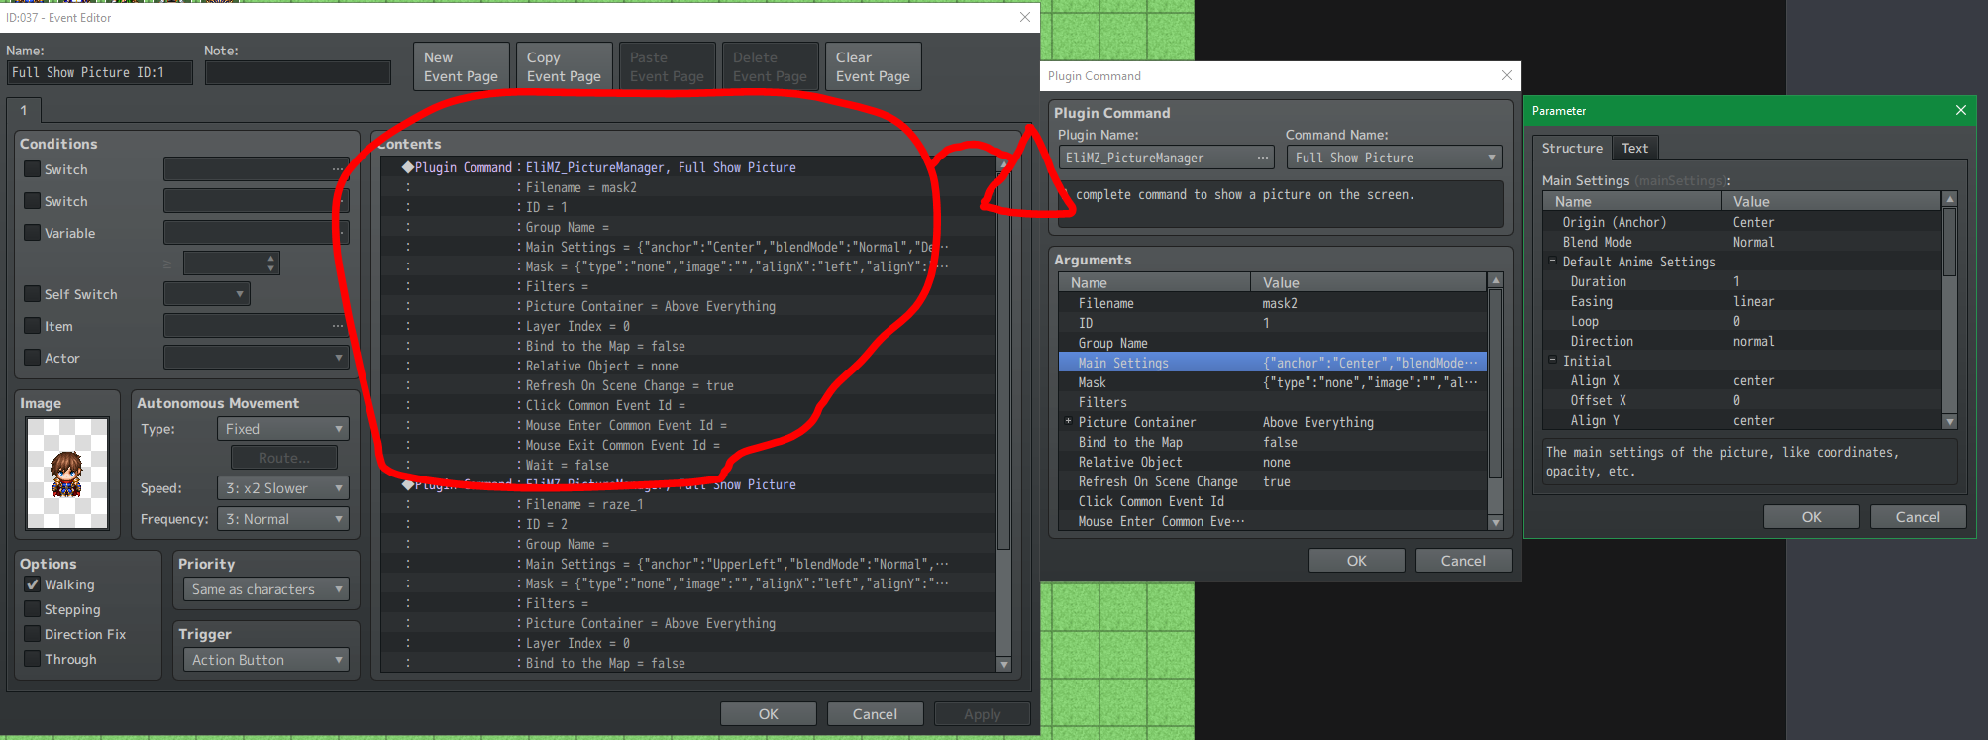
Task: Click Clear Event Page button
Action: (874, 66)
